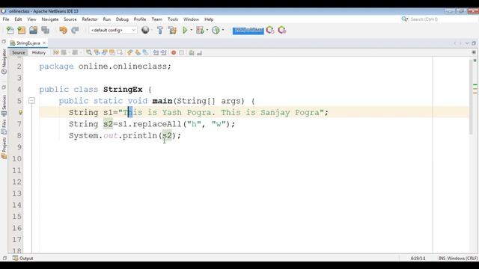Open the Profile menu
This screenshot has height=269, width=479.
coord(140,19)
